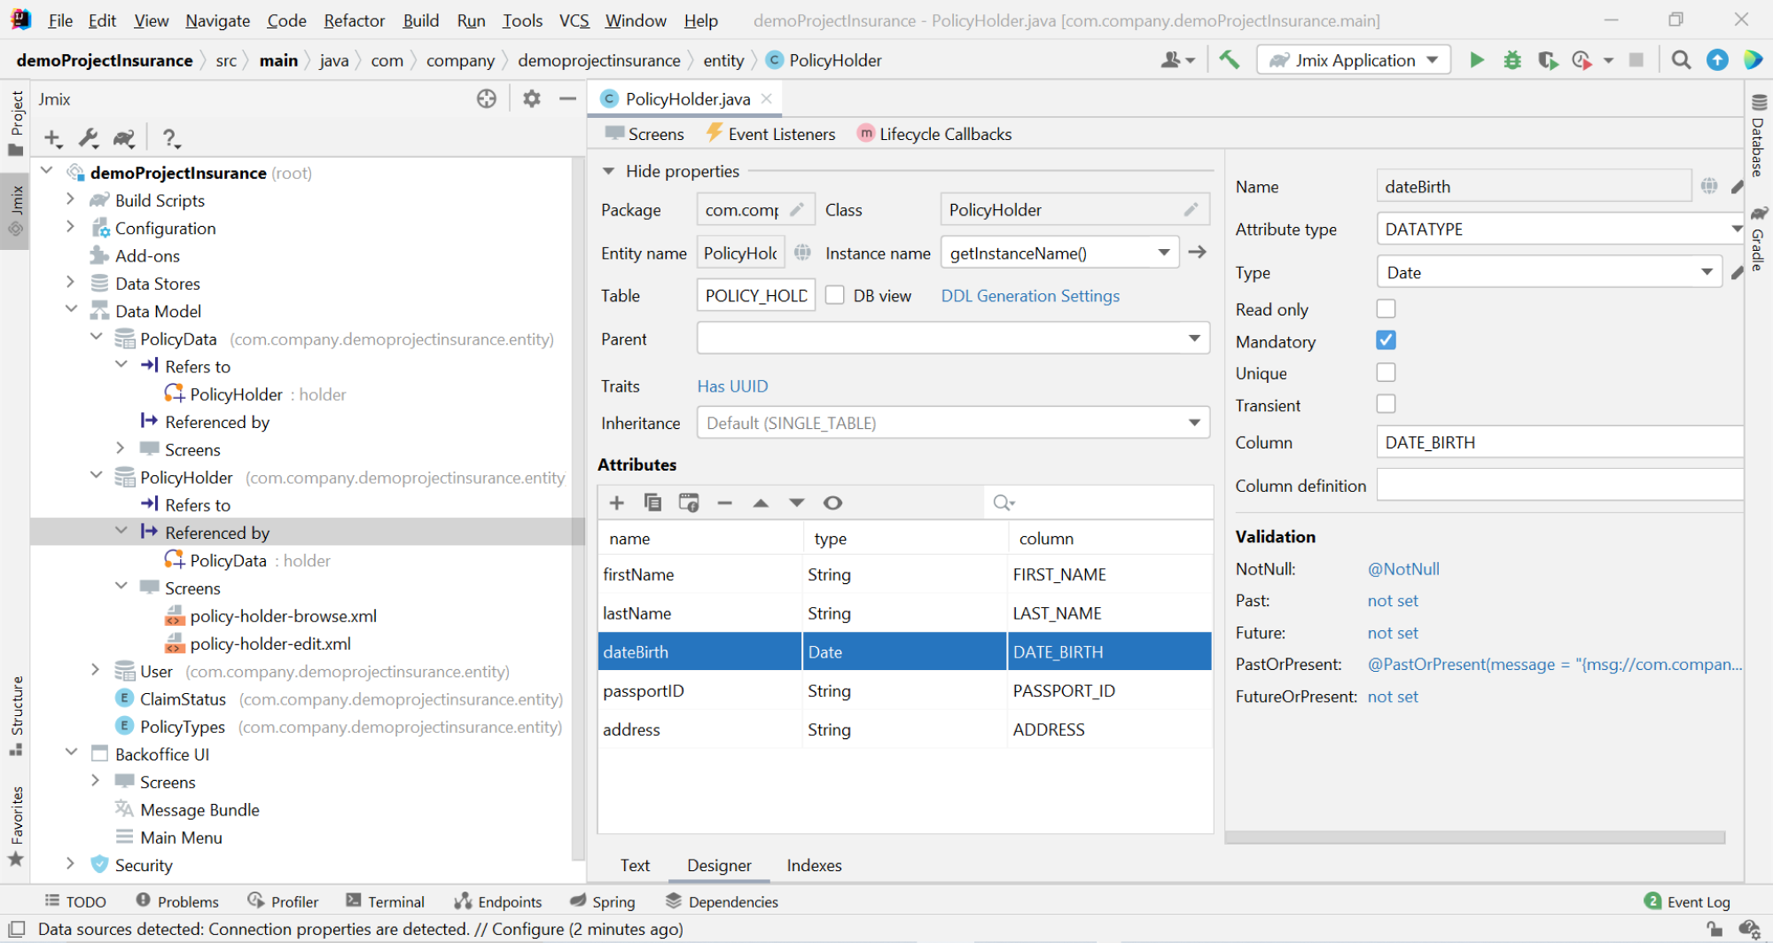Enable the Unique checkbox

(1386, 372)
